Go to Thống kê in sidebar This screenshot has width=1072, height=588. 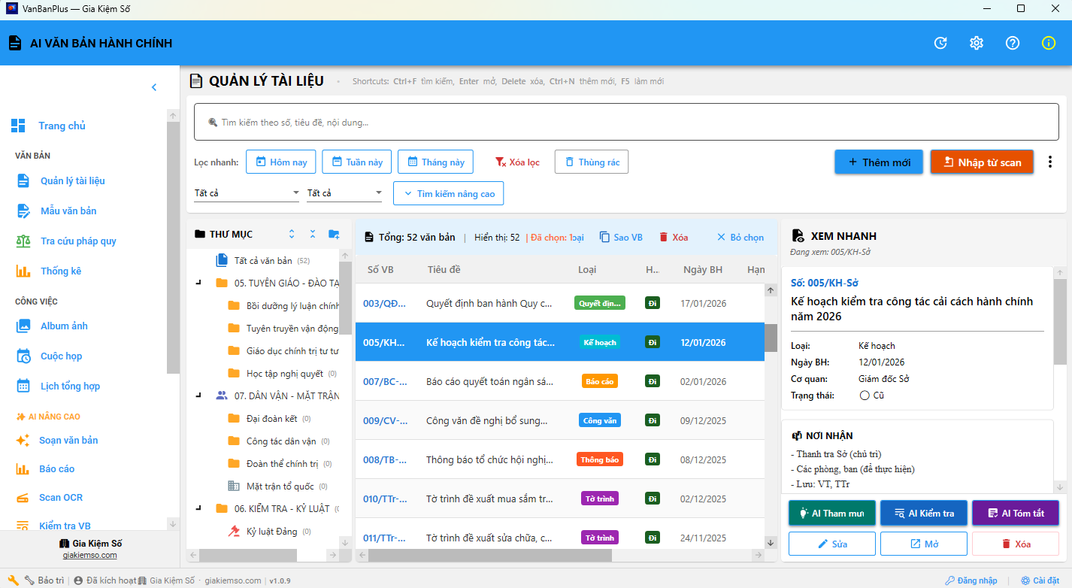(60, 271)
